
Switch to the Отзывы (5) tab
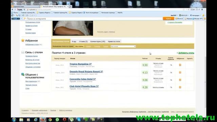(x=83, y=41)
